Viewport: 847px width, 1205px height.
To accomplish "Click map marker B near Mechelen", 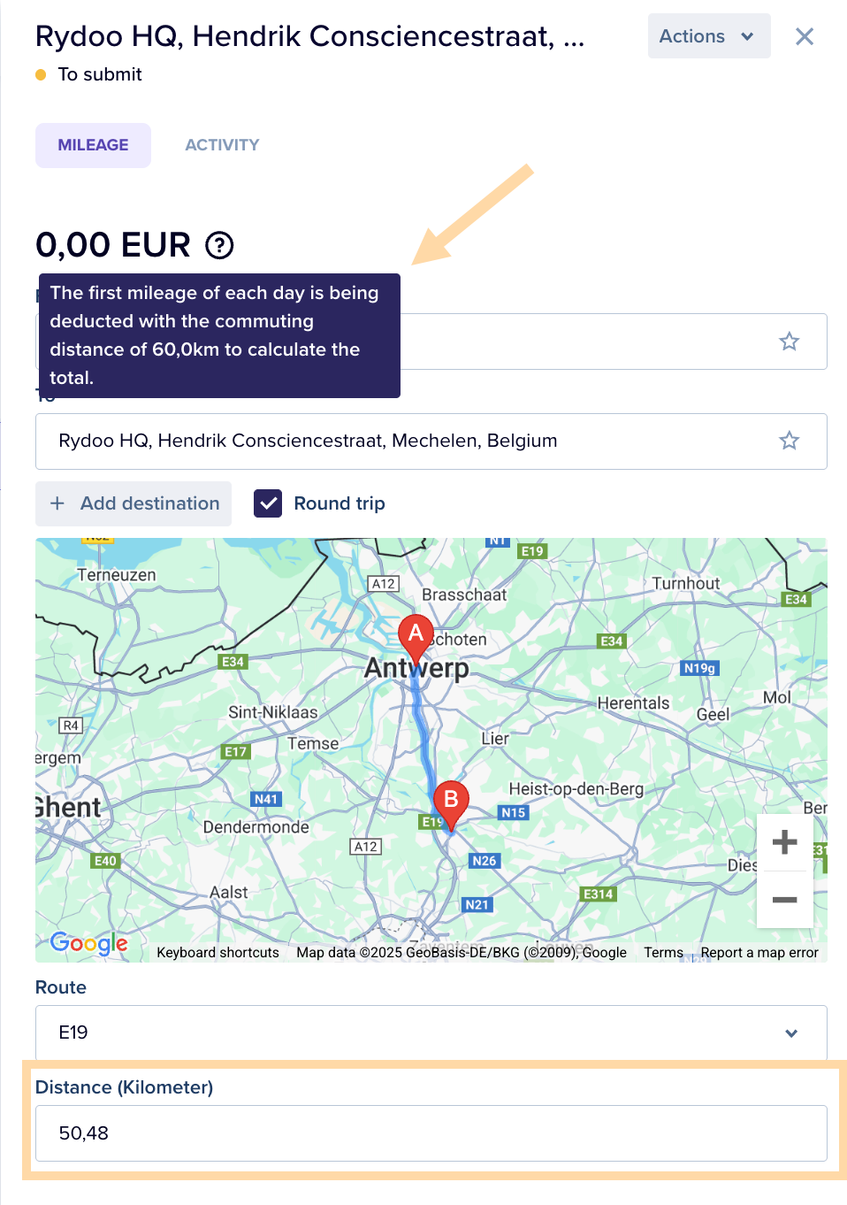I will pos(451,802).
